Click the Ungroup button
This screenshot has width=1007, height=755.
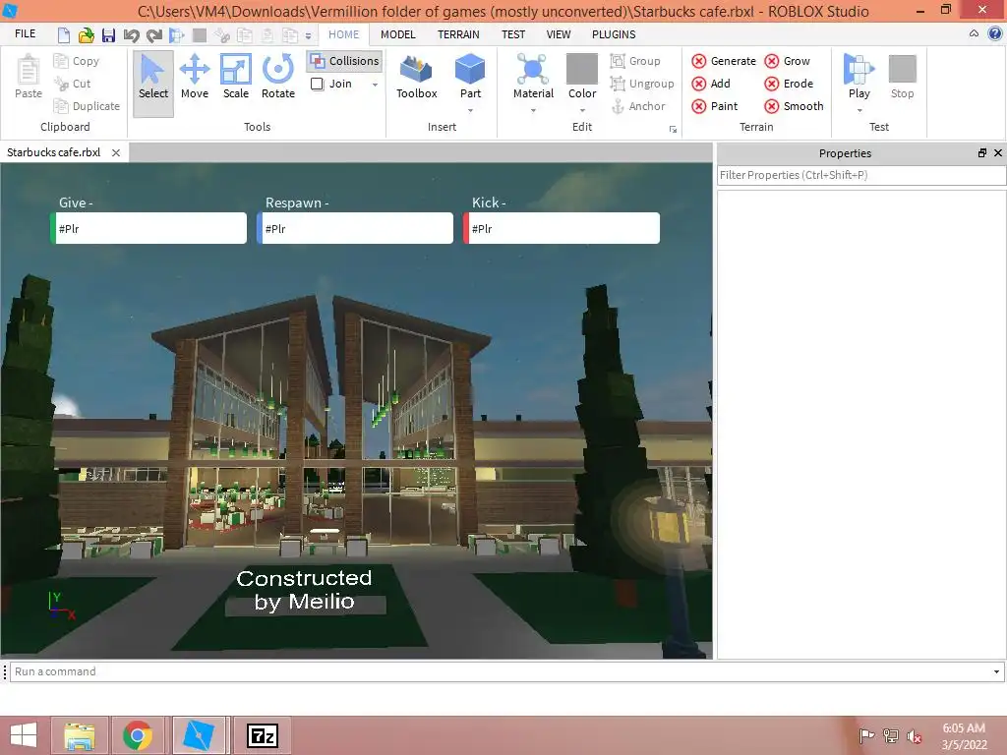pos(642,84)
